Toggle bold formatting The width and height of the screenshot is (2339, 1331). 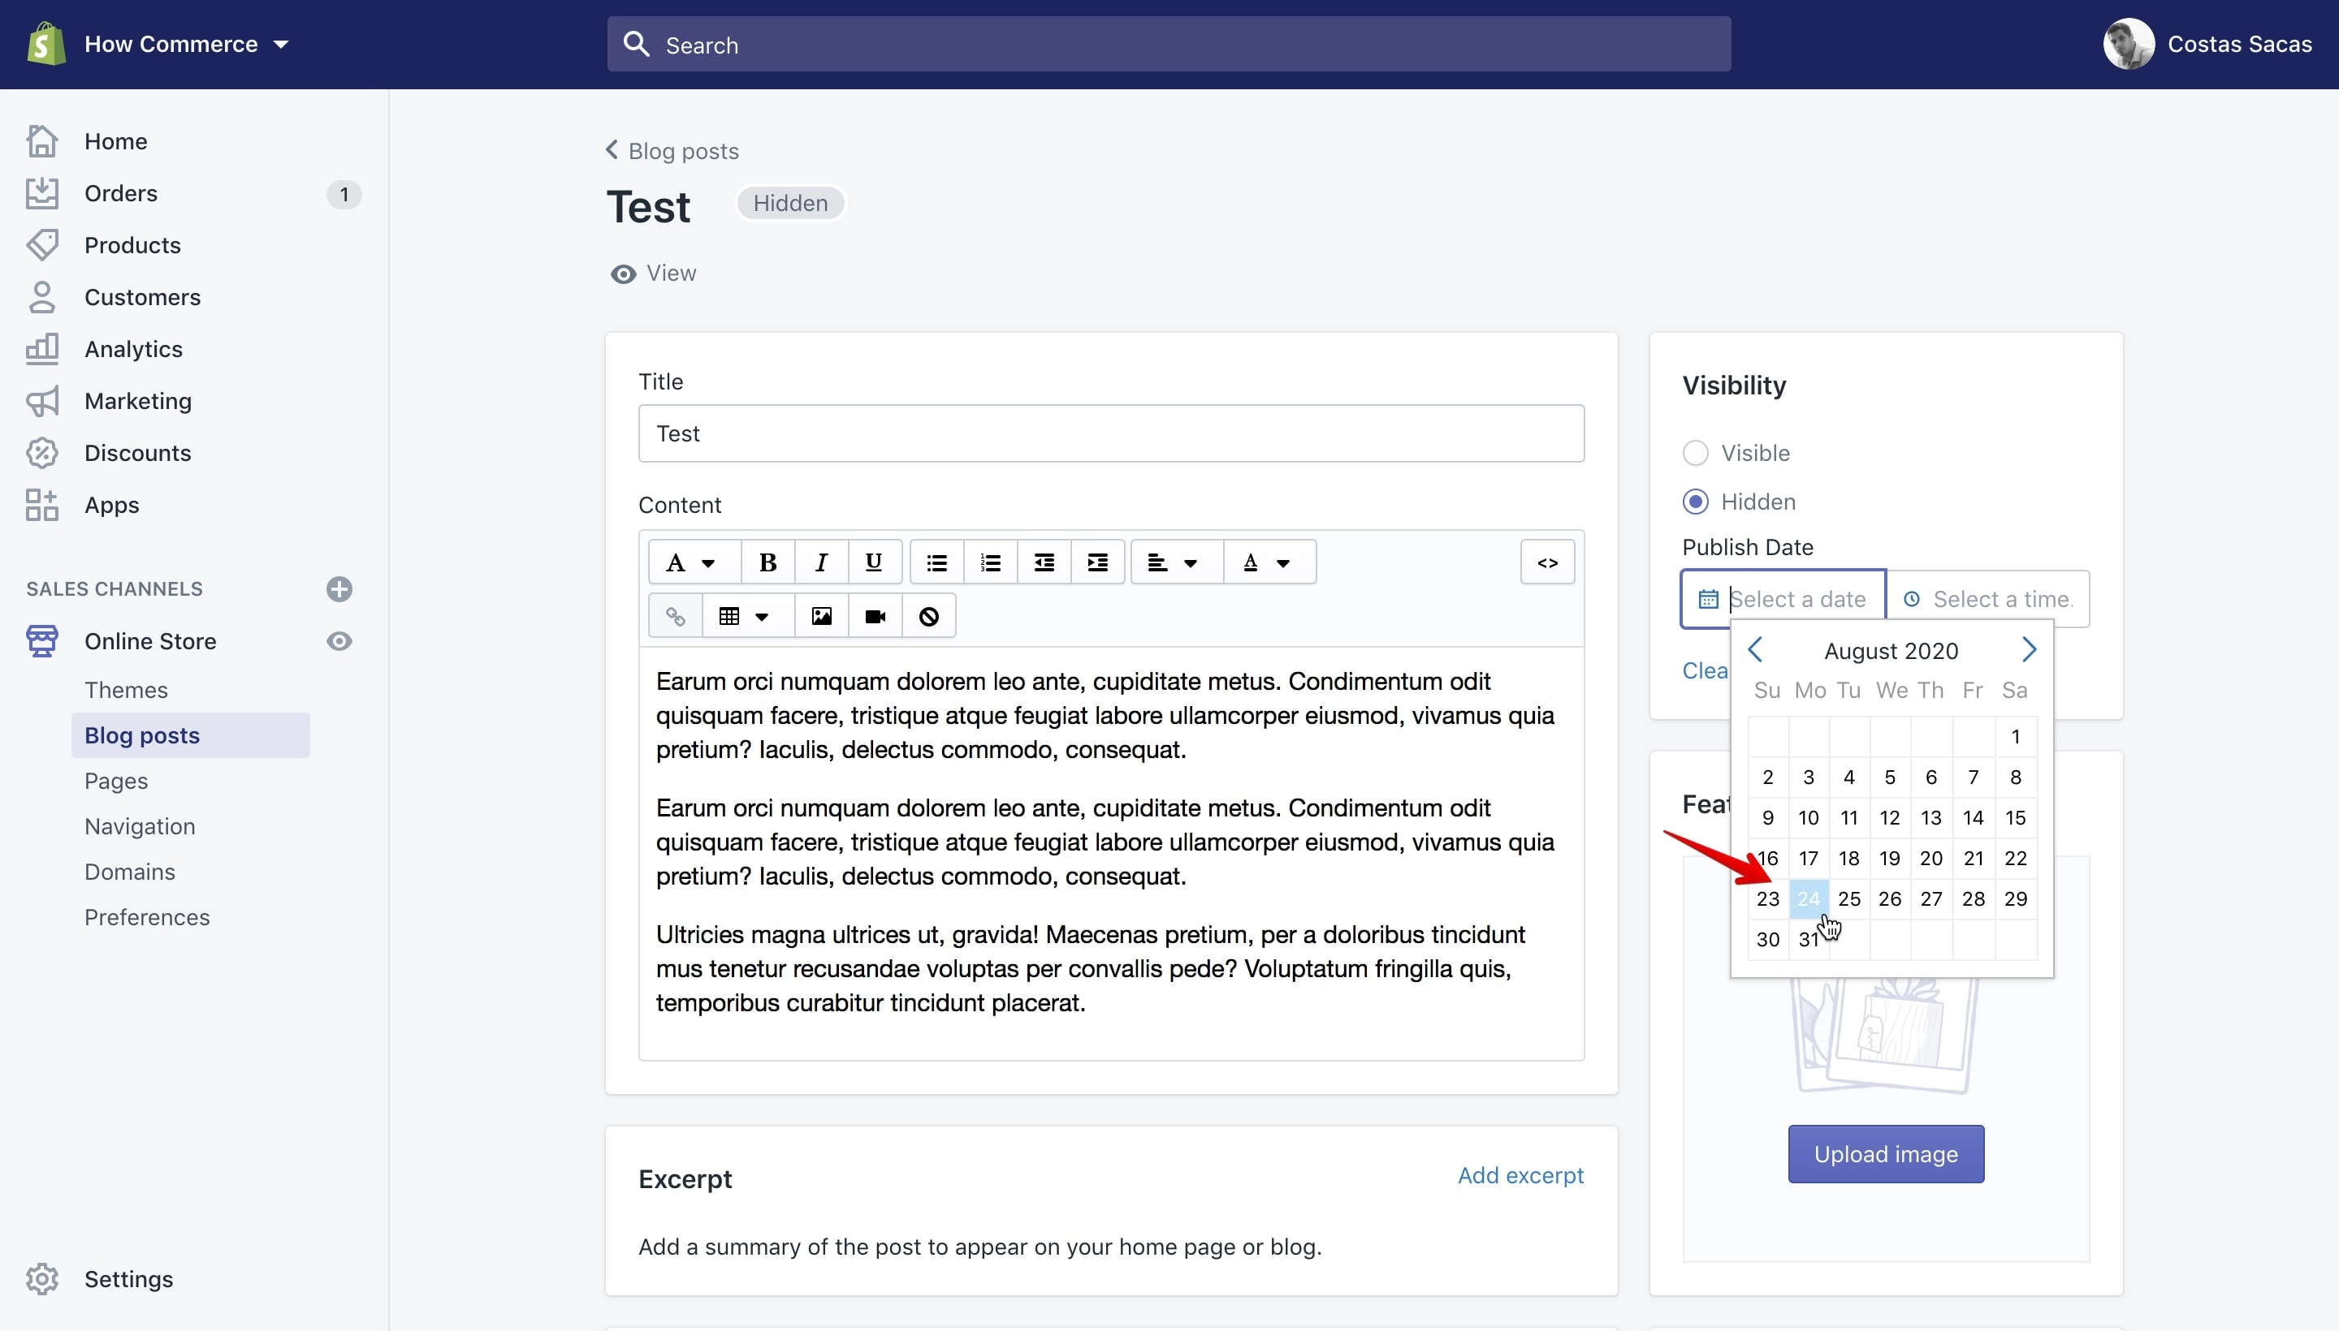(767, 562)
